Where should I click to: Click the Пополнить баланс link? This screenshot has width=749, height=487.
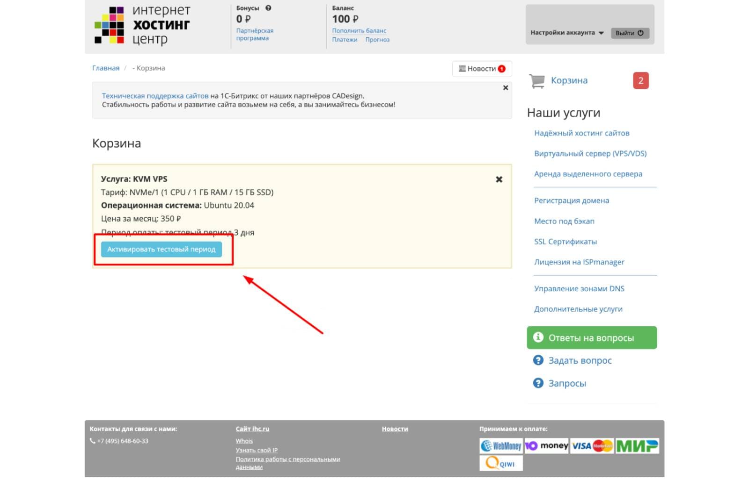pyautogui.click(x=359, y=31)
